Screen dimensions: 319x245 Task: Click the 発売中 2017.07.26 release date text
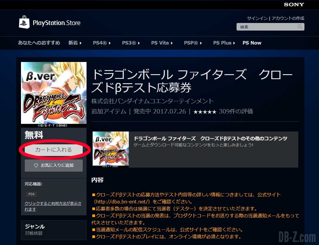(x=160, y=111)
